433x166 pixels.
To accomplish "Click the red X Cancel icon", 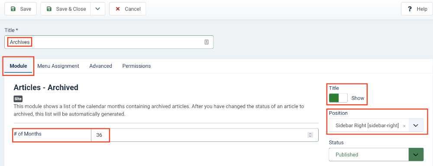I will coord(118,9).
